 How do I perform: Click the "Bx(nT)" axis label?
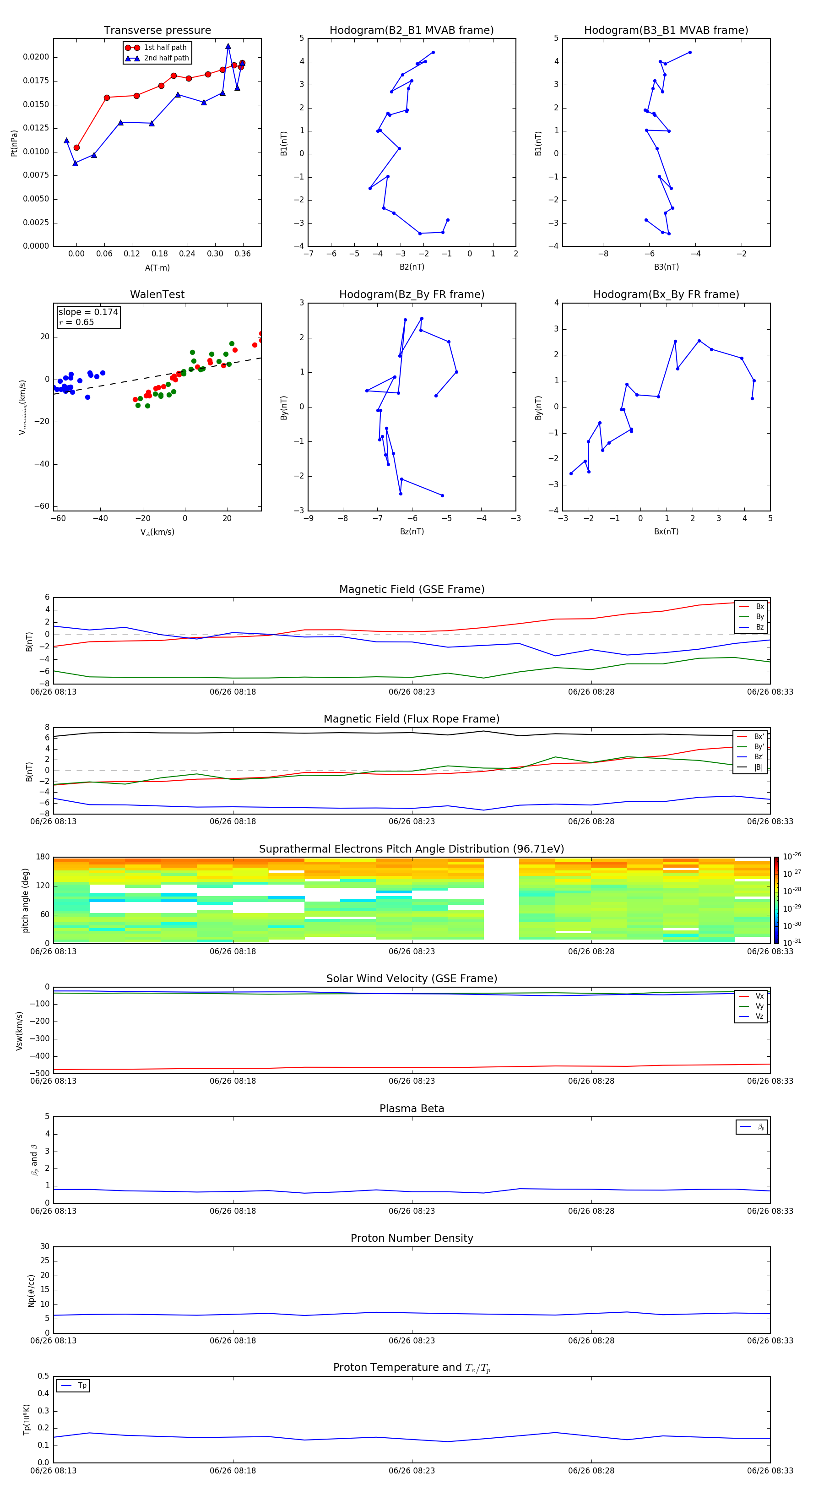coord(666,532)
